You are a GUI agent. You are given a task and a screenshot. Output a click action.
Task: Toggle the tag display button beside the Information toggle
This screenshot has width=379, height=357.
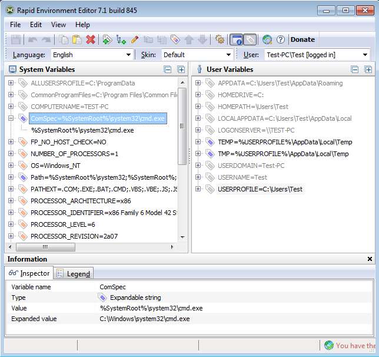click(250, 39)
